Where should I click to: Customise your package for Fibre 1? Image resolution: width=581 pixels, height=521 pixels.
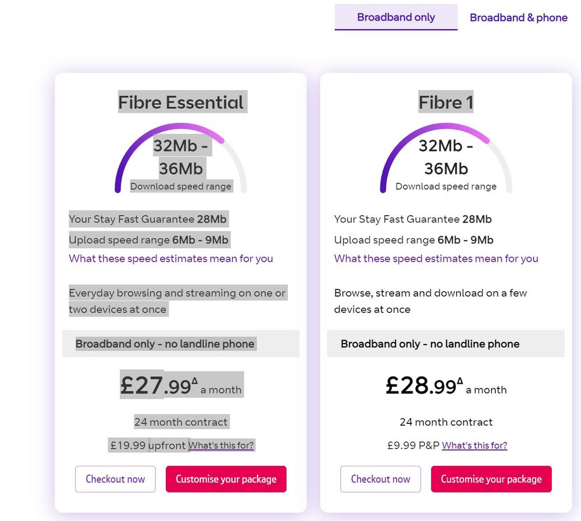[491, 479]
